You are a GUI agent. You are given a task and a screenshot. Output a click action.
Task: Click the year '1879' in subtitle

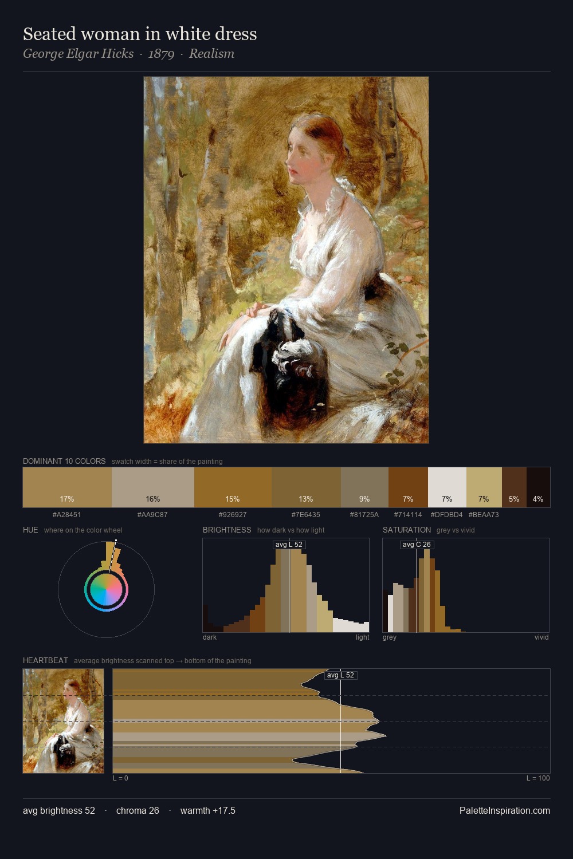coord(161,54)
